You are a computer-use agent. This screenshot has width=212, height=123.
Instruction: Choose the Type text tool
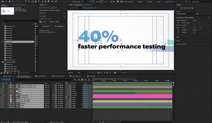coord(39,1)
